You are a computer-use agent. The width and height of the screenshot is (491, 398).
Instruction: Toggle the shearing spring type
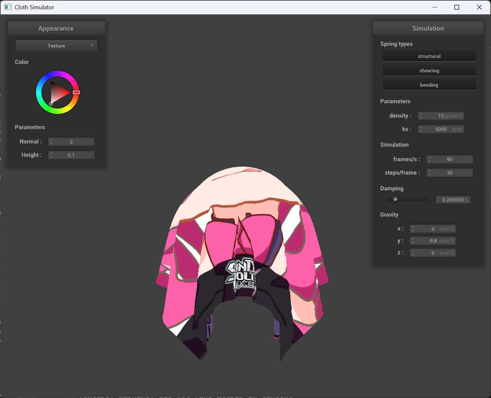[429, 71]
